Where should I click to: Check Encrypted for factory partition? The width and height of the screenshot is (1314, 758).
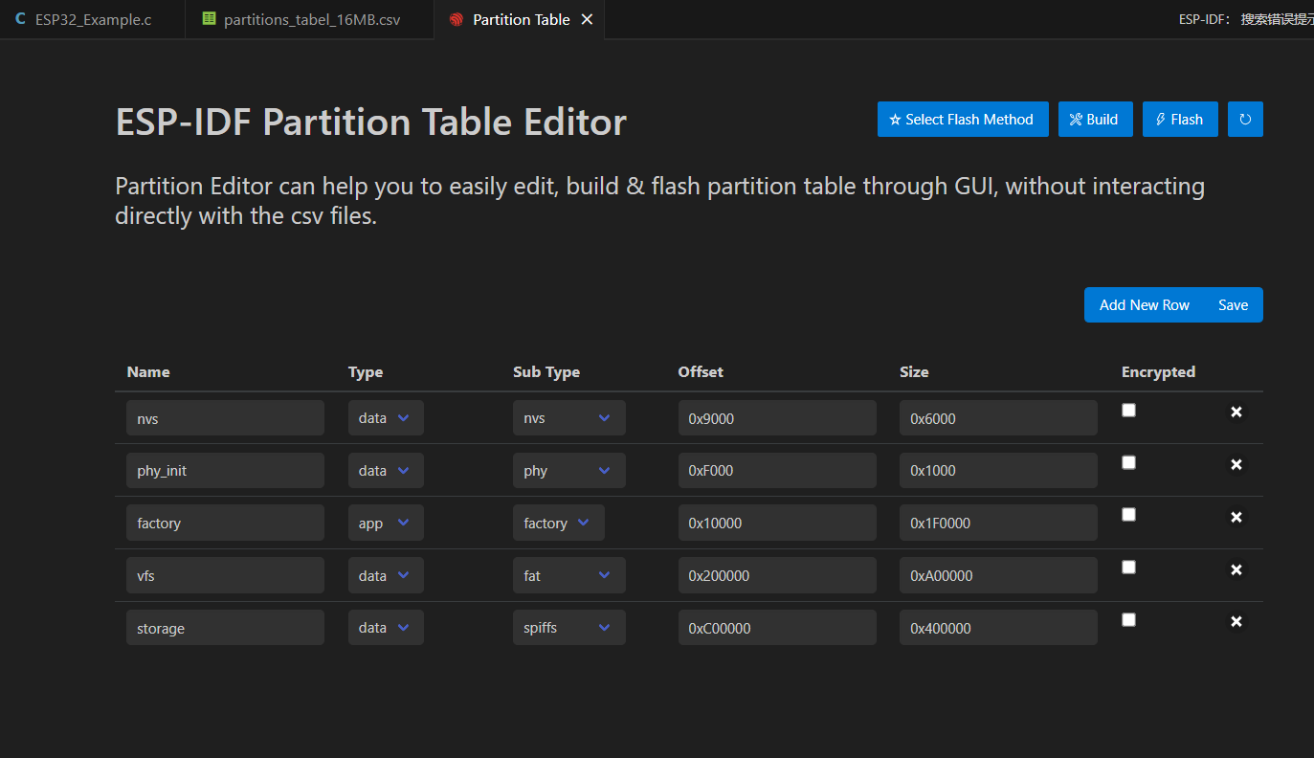(1129, 515)
